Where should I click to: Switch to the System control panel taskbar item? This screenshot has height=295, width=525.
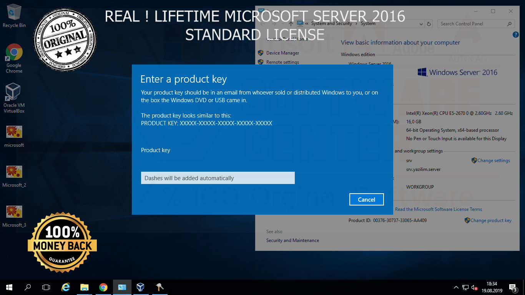click(122, 287)
